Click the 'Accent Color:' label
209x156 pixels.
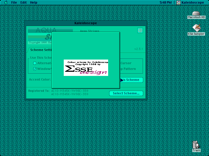click(40, 80)
